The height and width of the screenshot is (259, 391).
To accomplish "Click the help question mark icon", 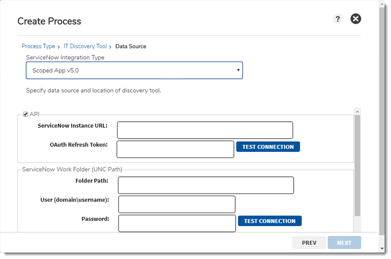I will (338, 19).
